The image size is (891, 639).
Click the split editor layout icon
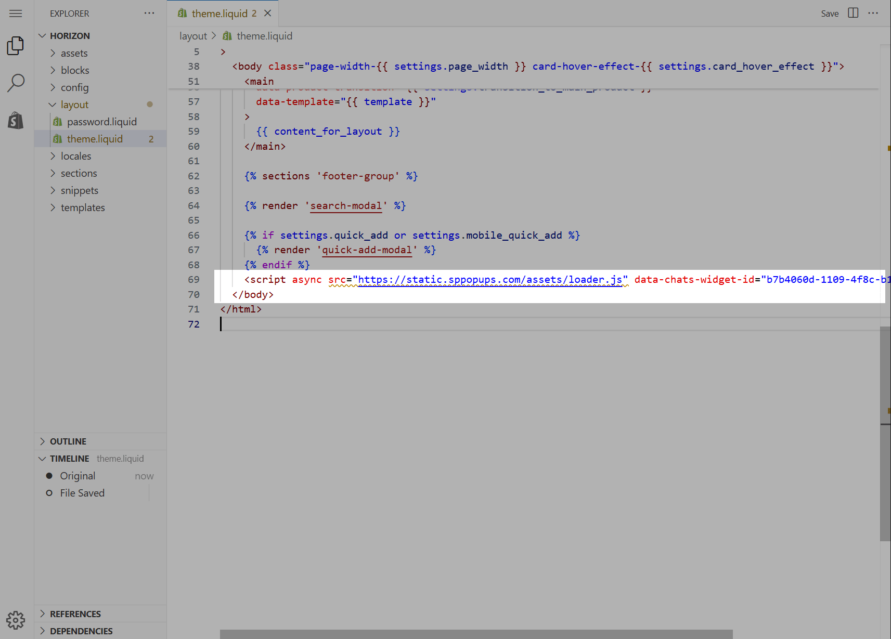click(853, 13)
